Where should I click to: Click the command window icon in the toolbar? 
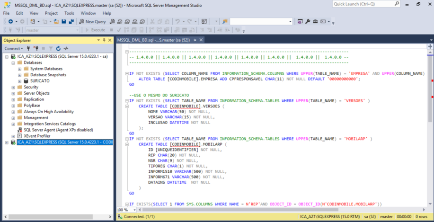click(x=323, y=21)
